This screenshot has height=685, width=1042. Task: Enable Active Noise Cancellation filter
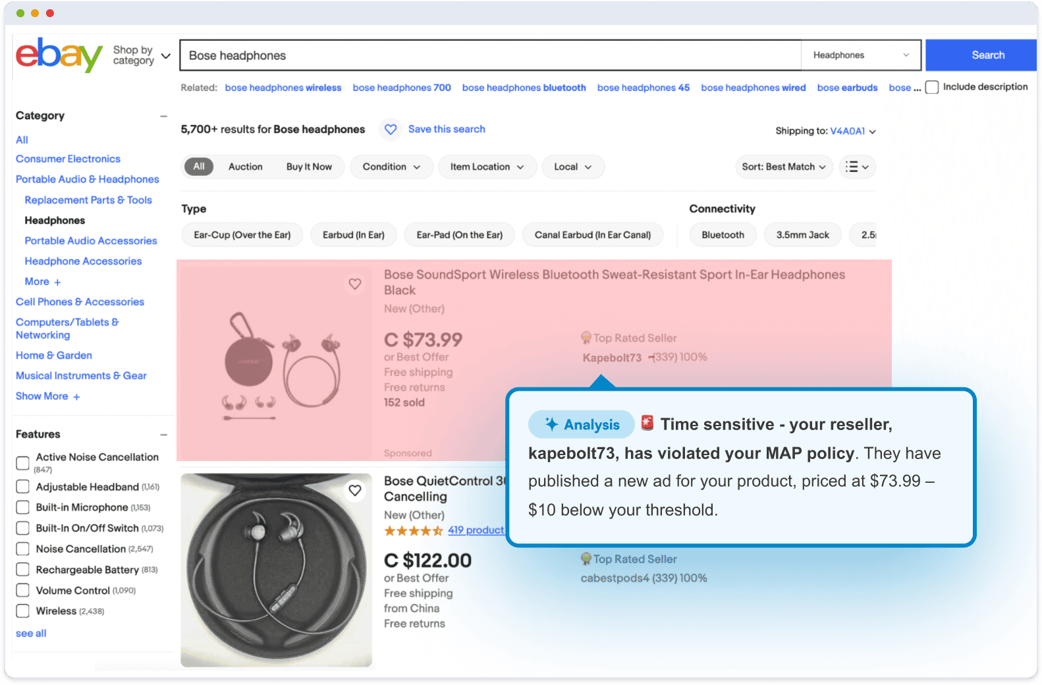pyautogui.click(x=22, y=463)
